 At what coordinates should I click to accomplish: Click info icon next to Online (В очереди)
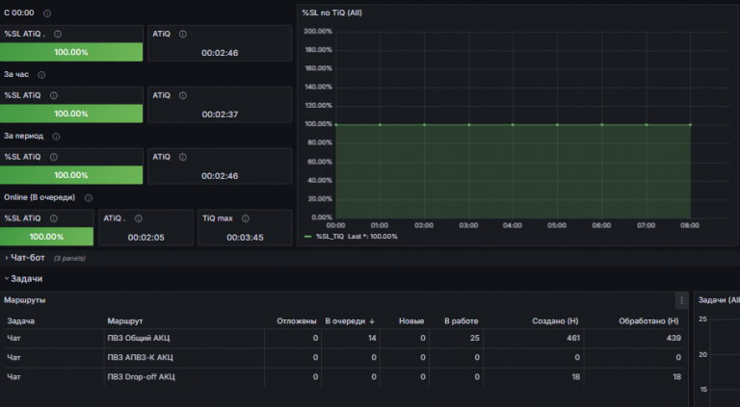(x=89, y=198)
